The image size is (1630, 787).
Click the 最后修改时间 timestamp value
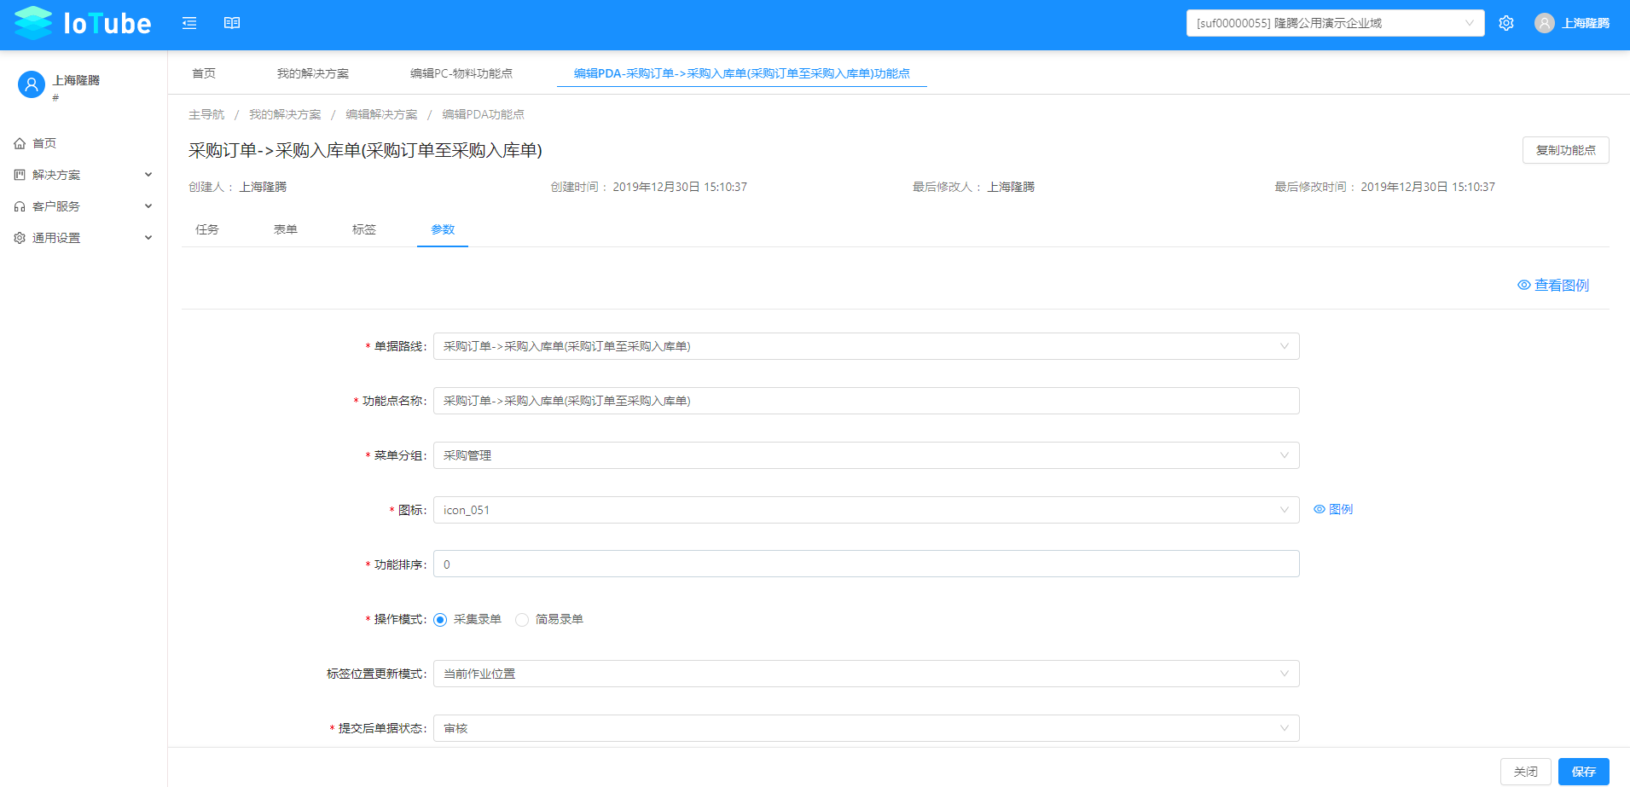(x=1428, y=187)
